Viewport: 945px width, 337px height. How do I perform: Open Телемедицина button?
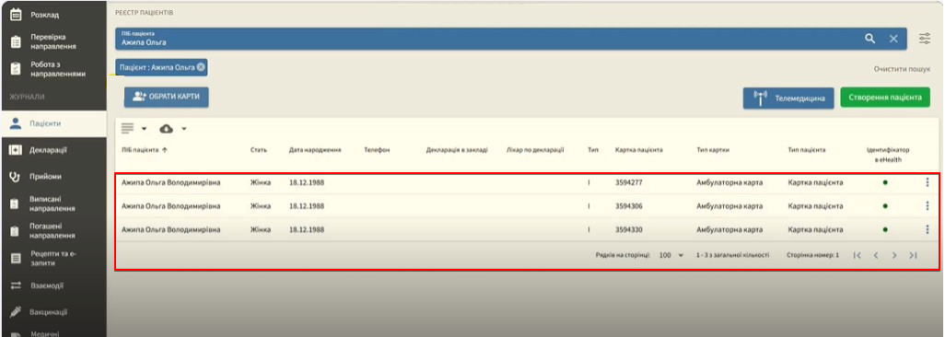click(789, 98)
